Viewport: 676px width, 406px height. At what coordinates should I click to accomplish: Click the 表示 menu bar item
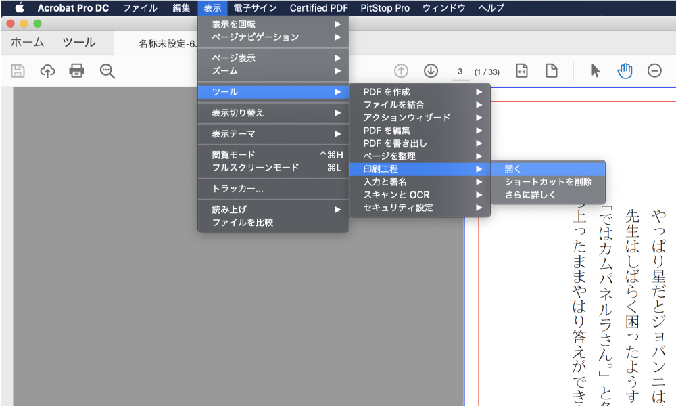pyautogui.click(x=212, y=7)
